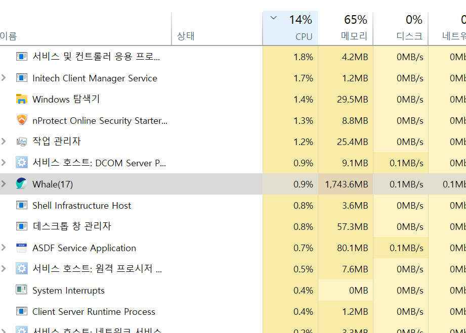The height and width of the screenshot is (333, 466).
Task: Click the 0.1MB/s disk value in ASDF row
Action: pos(406,248)
